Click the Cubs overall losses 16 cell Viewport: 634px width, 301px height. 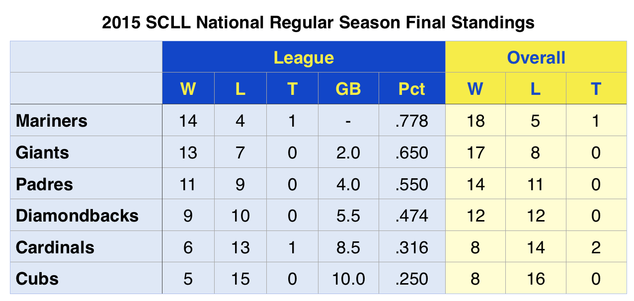[536, 278]
